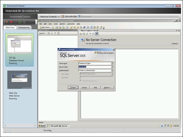Click the Analysis Services DMX Query icon
The height and width of the screenshot is (137, 183).
[60, 27]
